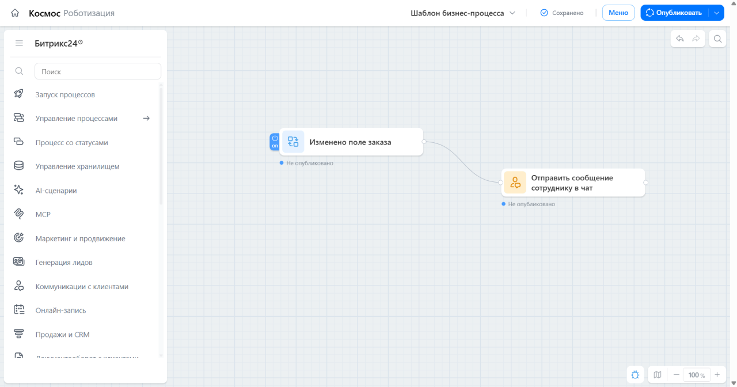Toggle the ON power switch on trigger
Image resolution: width=737 pixels, height=387 pixels.
[275, 142]
